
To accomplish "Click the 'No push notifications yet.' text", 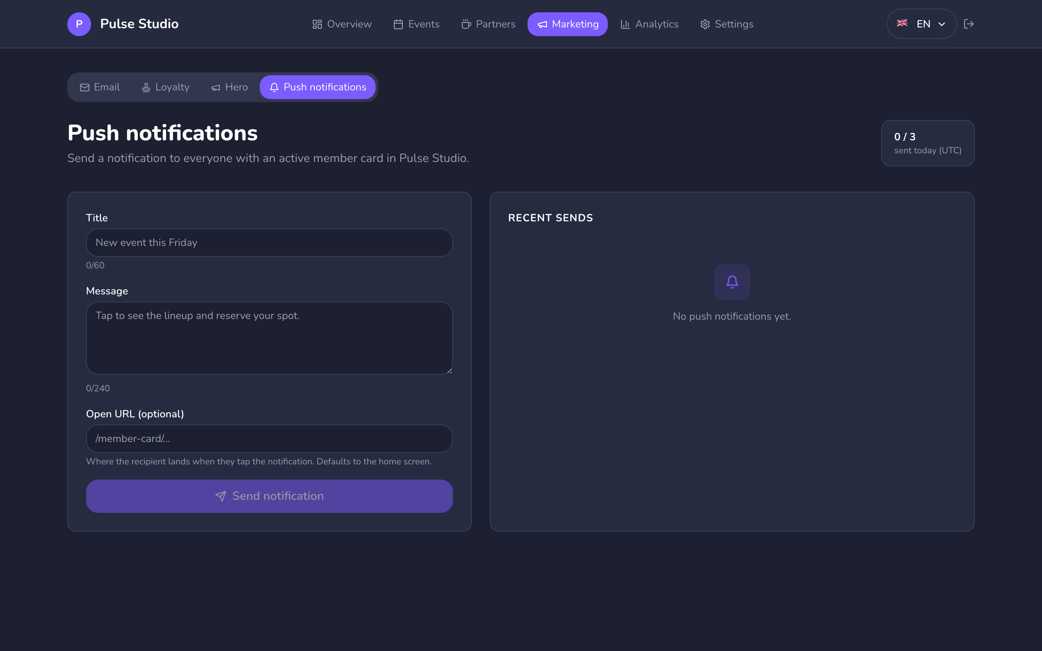I will click(732, 316).
